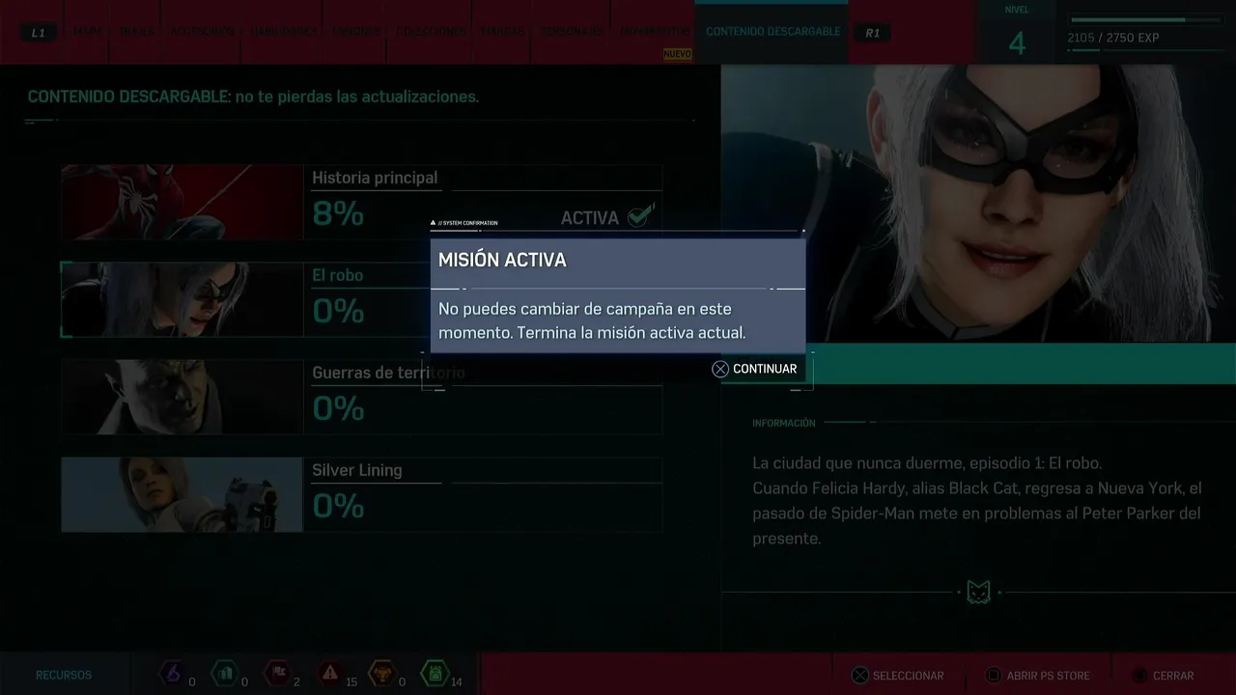Click the green landmark token icon

225,673
